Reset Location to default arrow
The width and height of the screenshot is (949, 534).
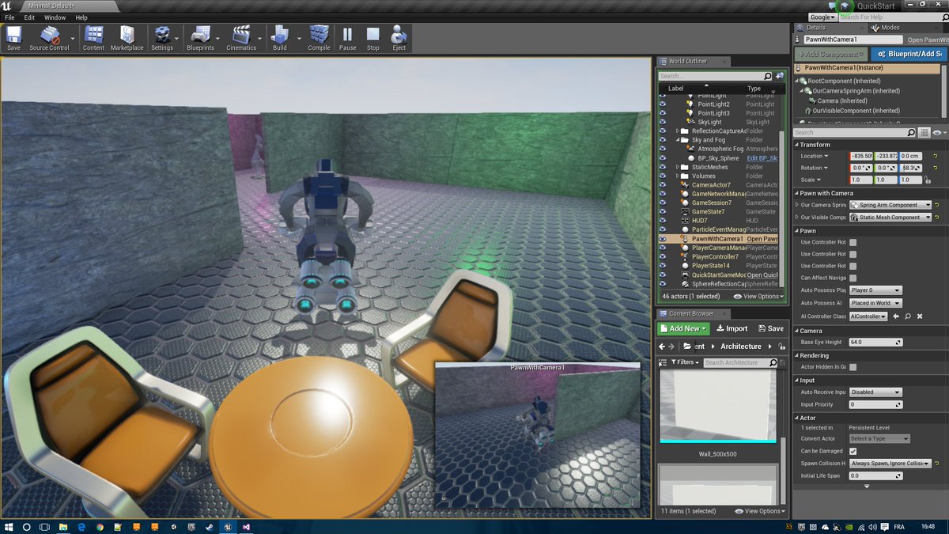coord(934,156)
